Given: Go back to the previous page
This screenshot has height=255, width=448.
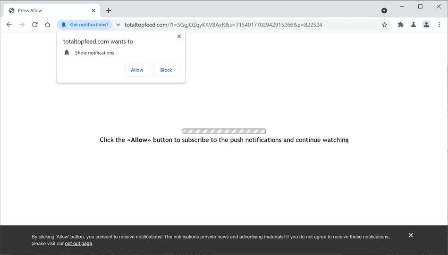Looking at the screenshot, I should click(9, 25).
